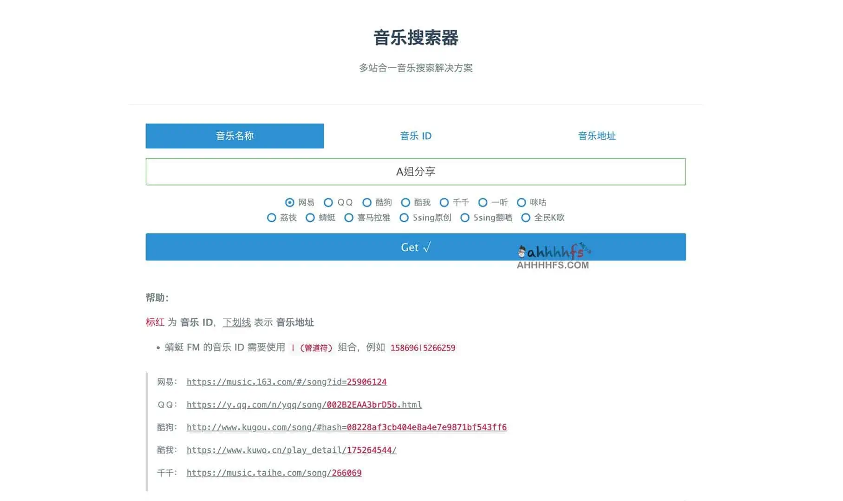This screenshot has width=843, height=501.
Task: Open the 音乐 ID tab
Action: coord(416,136)
